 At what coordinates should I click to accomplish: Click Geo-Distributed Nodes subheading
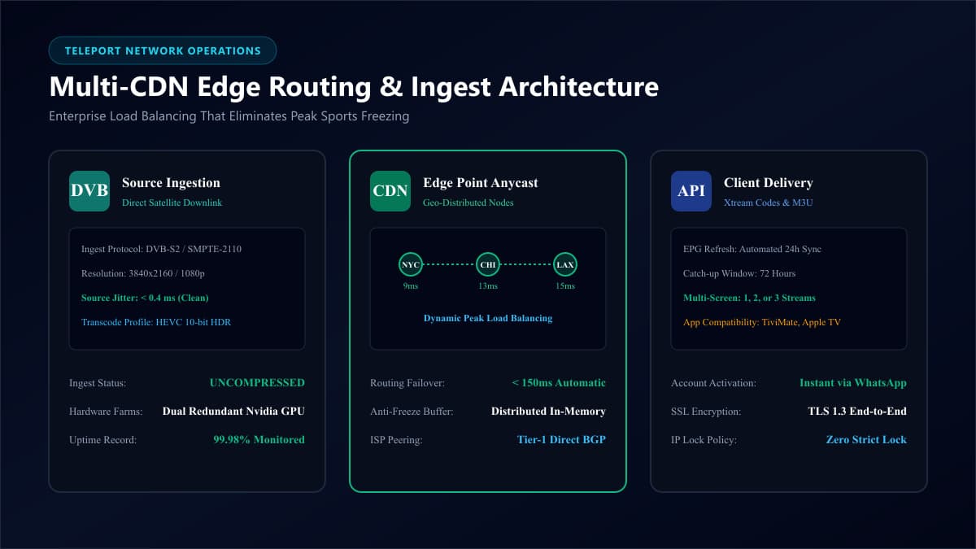468,203
